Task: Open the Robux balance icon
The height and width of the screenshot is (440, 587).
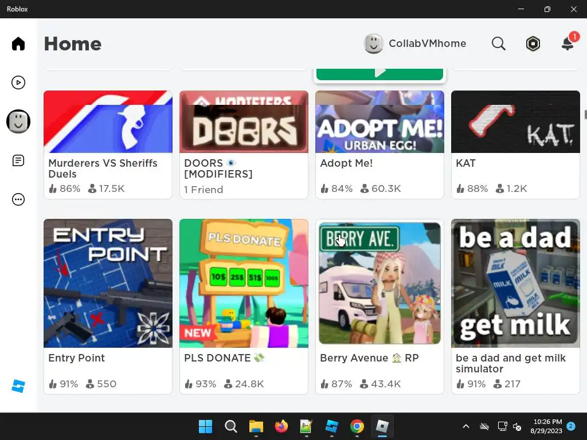Action: coord(533,44)
